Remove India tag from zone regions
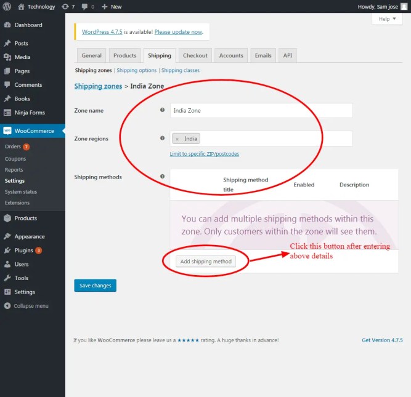 [x=177, y=139]
